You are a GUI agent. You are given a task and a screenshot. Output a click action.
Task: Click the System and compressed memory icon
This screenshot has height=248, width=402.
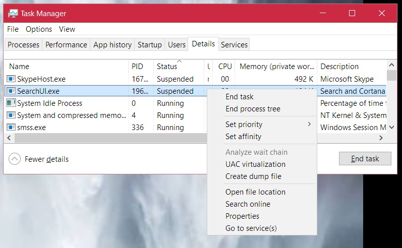(11, 115)
